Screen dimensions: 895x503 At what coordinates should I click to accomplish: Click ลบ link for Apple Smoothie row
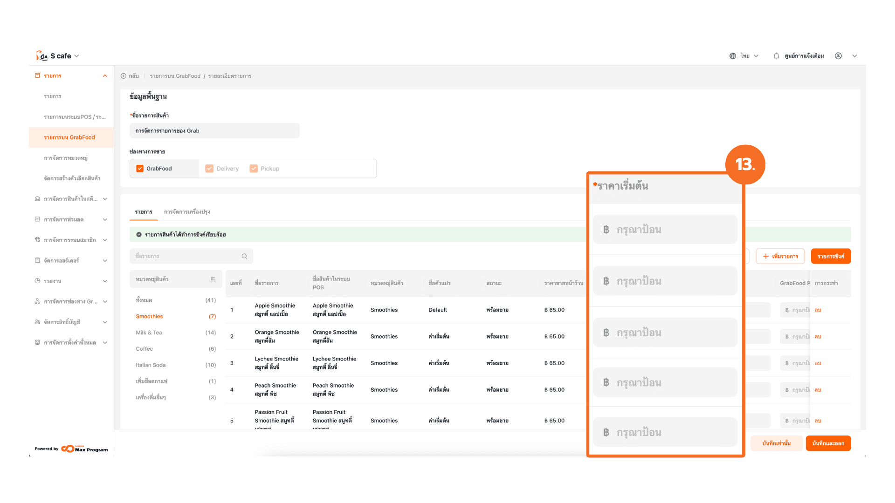click(x=818, y=310)
